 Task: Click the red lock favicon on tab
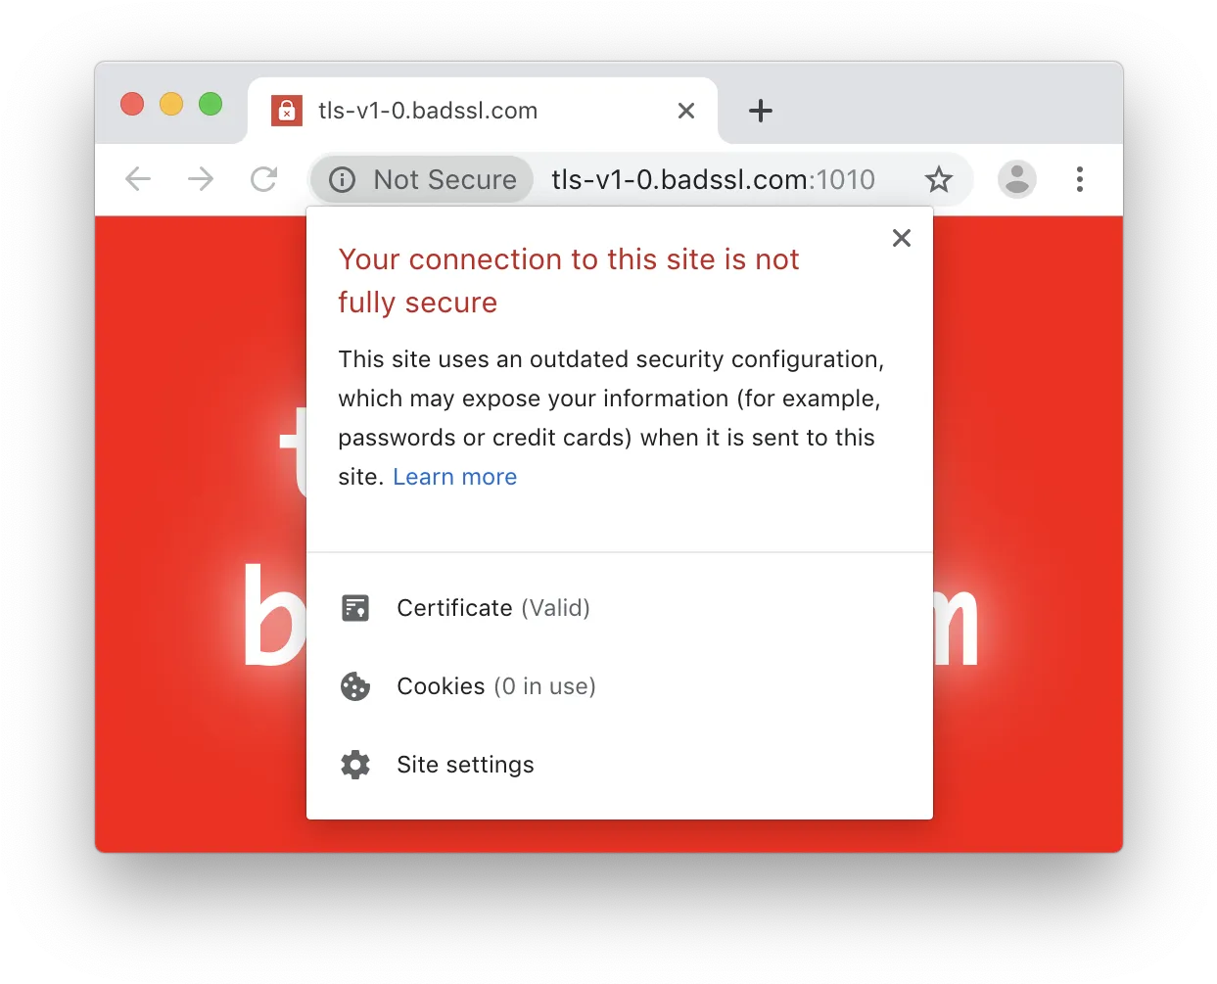[286, 111]
